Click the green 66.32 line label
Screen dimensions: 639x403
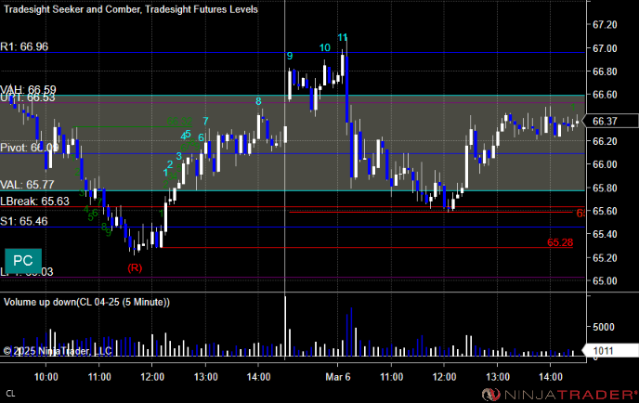coord(179,122)
